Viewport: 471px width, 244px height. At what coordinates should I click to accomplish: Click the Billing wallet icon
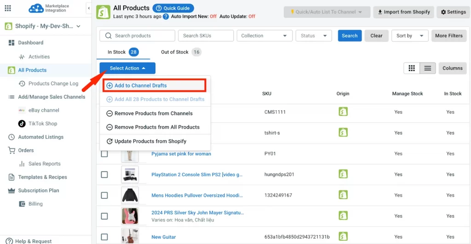pyautogui.click(x=22, y=204)
